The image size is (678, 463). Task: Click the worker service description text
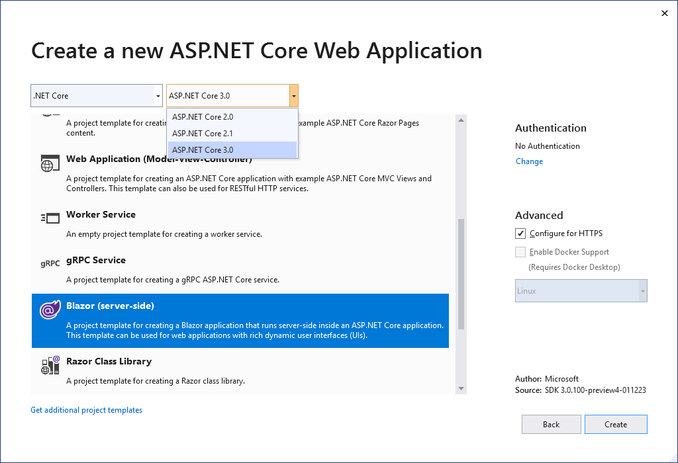pyautogui.click(x=164, y=234)
